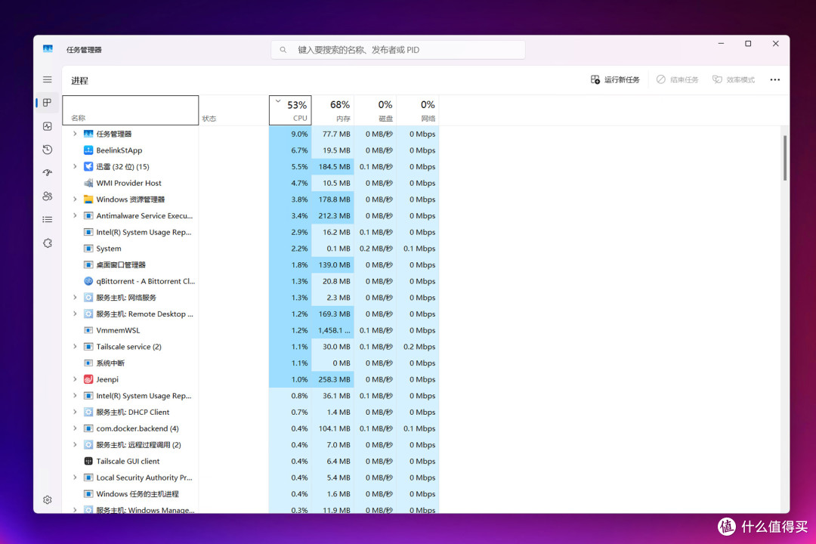Sort by the 磁盘 disk column header
The width and height of the screenshot is (816, 544).
click(x=376, y=110)
